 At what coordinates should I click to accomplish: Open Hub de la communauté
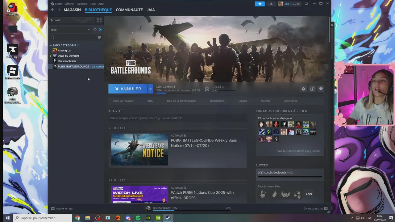tap(181, 101)
